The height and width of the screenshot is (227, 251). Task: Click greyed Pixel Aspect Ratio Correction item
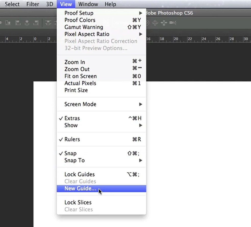102,41
